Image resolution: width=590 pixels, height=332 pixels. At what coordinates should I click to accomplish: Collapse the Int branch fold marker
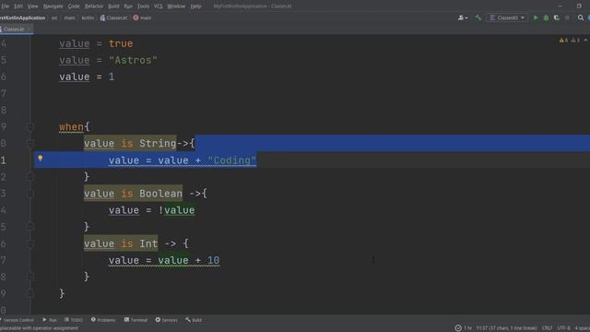pyautogui.click(x=30, y=243)
